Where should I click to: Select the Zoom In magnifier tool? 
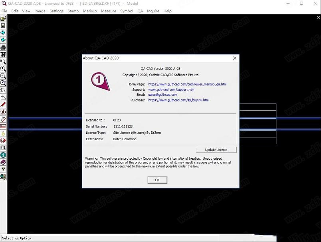(3, 69)
